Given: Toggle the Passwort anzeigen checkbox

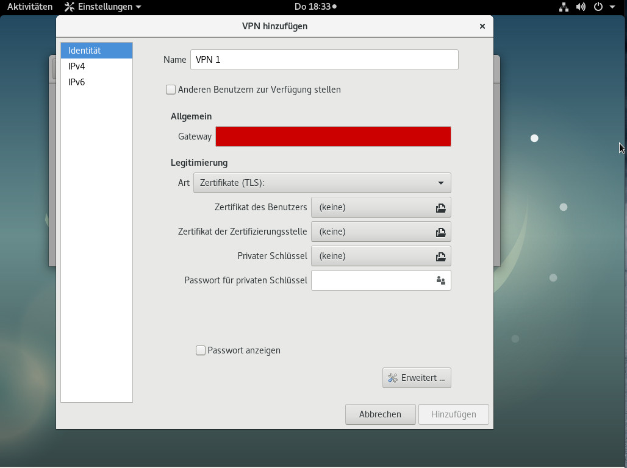Looking at the screenshot, I should (200, 350).
